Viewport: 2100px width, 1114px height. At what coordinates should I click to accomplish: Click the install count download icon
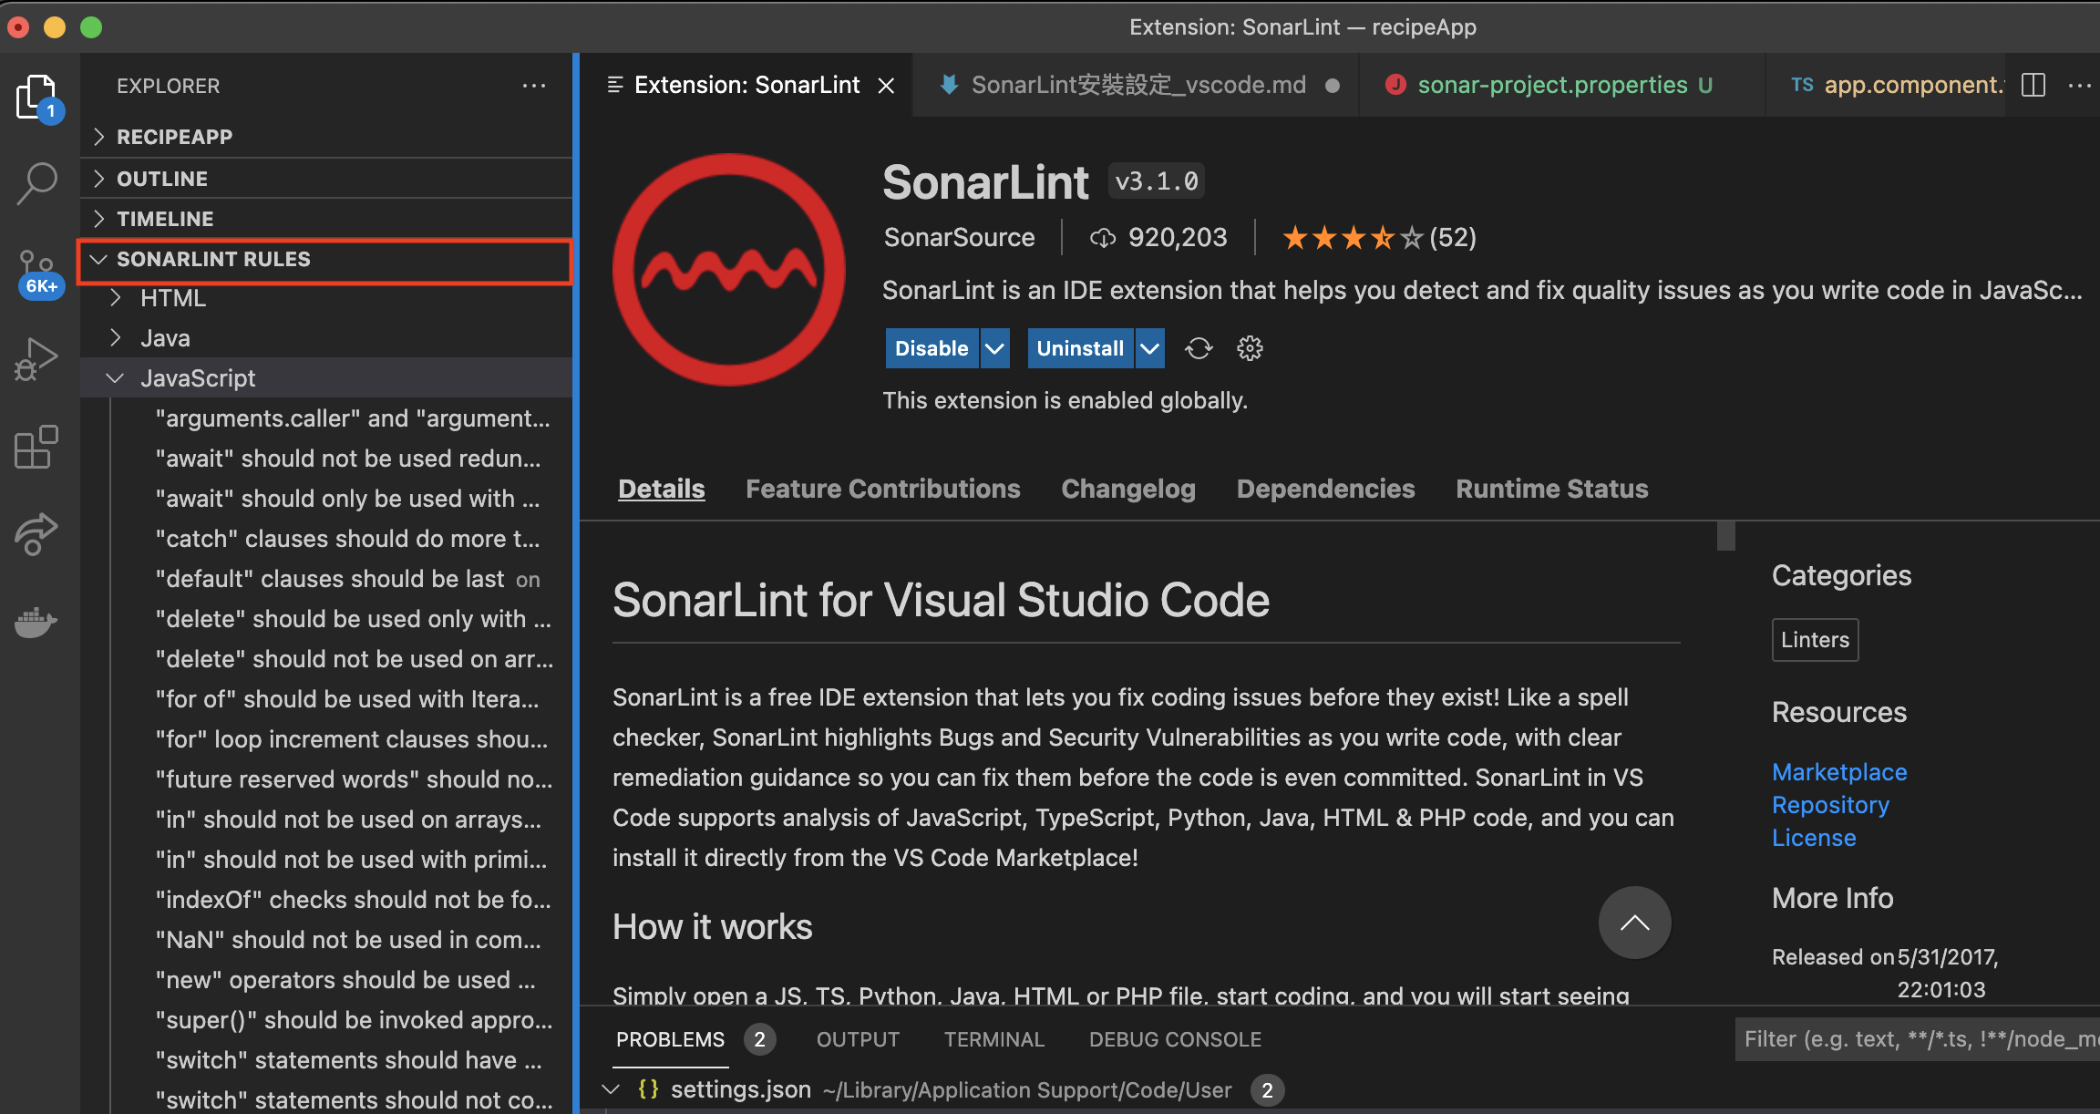[1103, 238]
